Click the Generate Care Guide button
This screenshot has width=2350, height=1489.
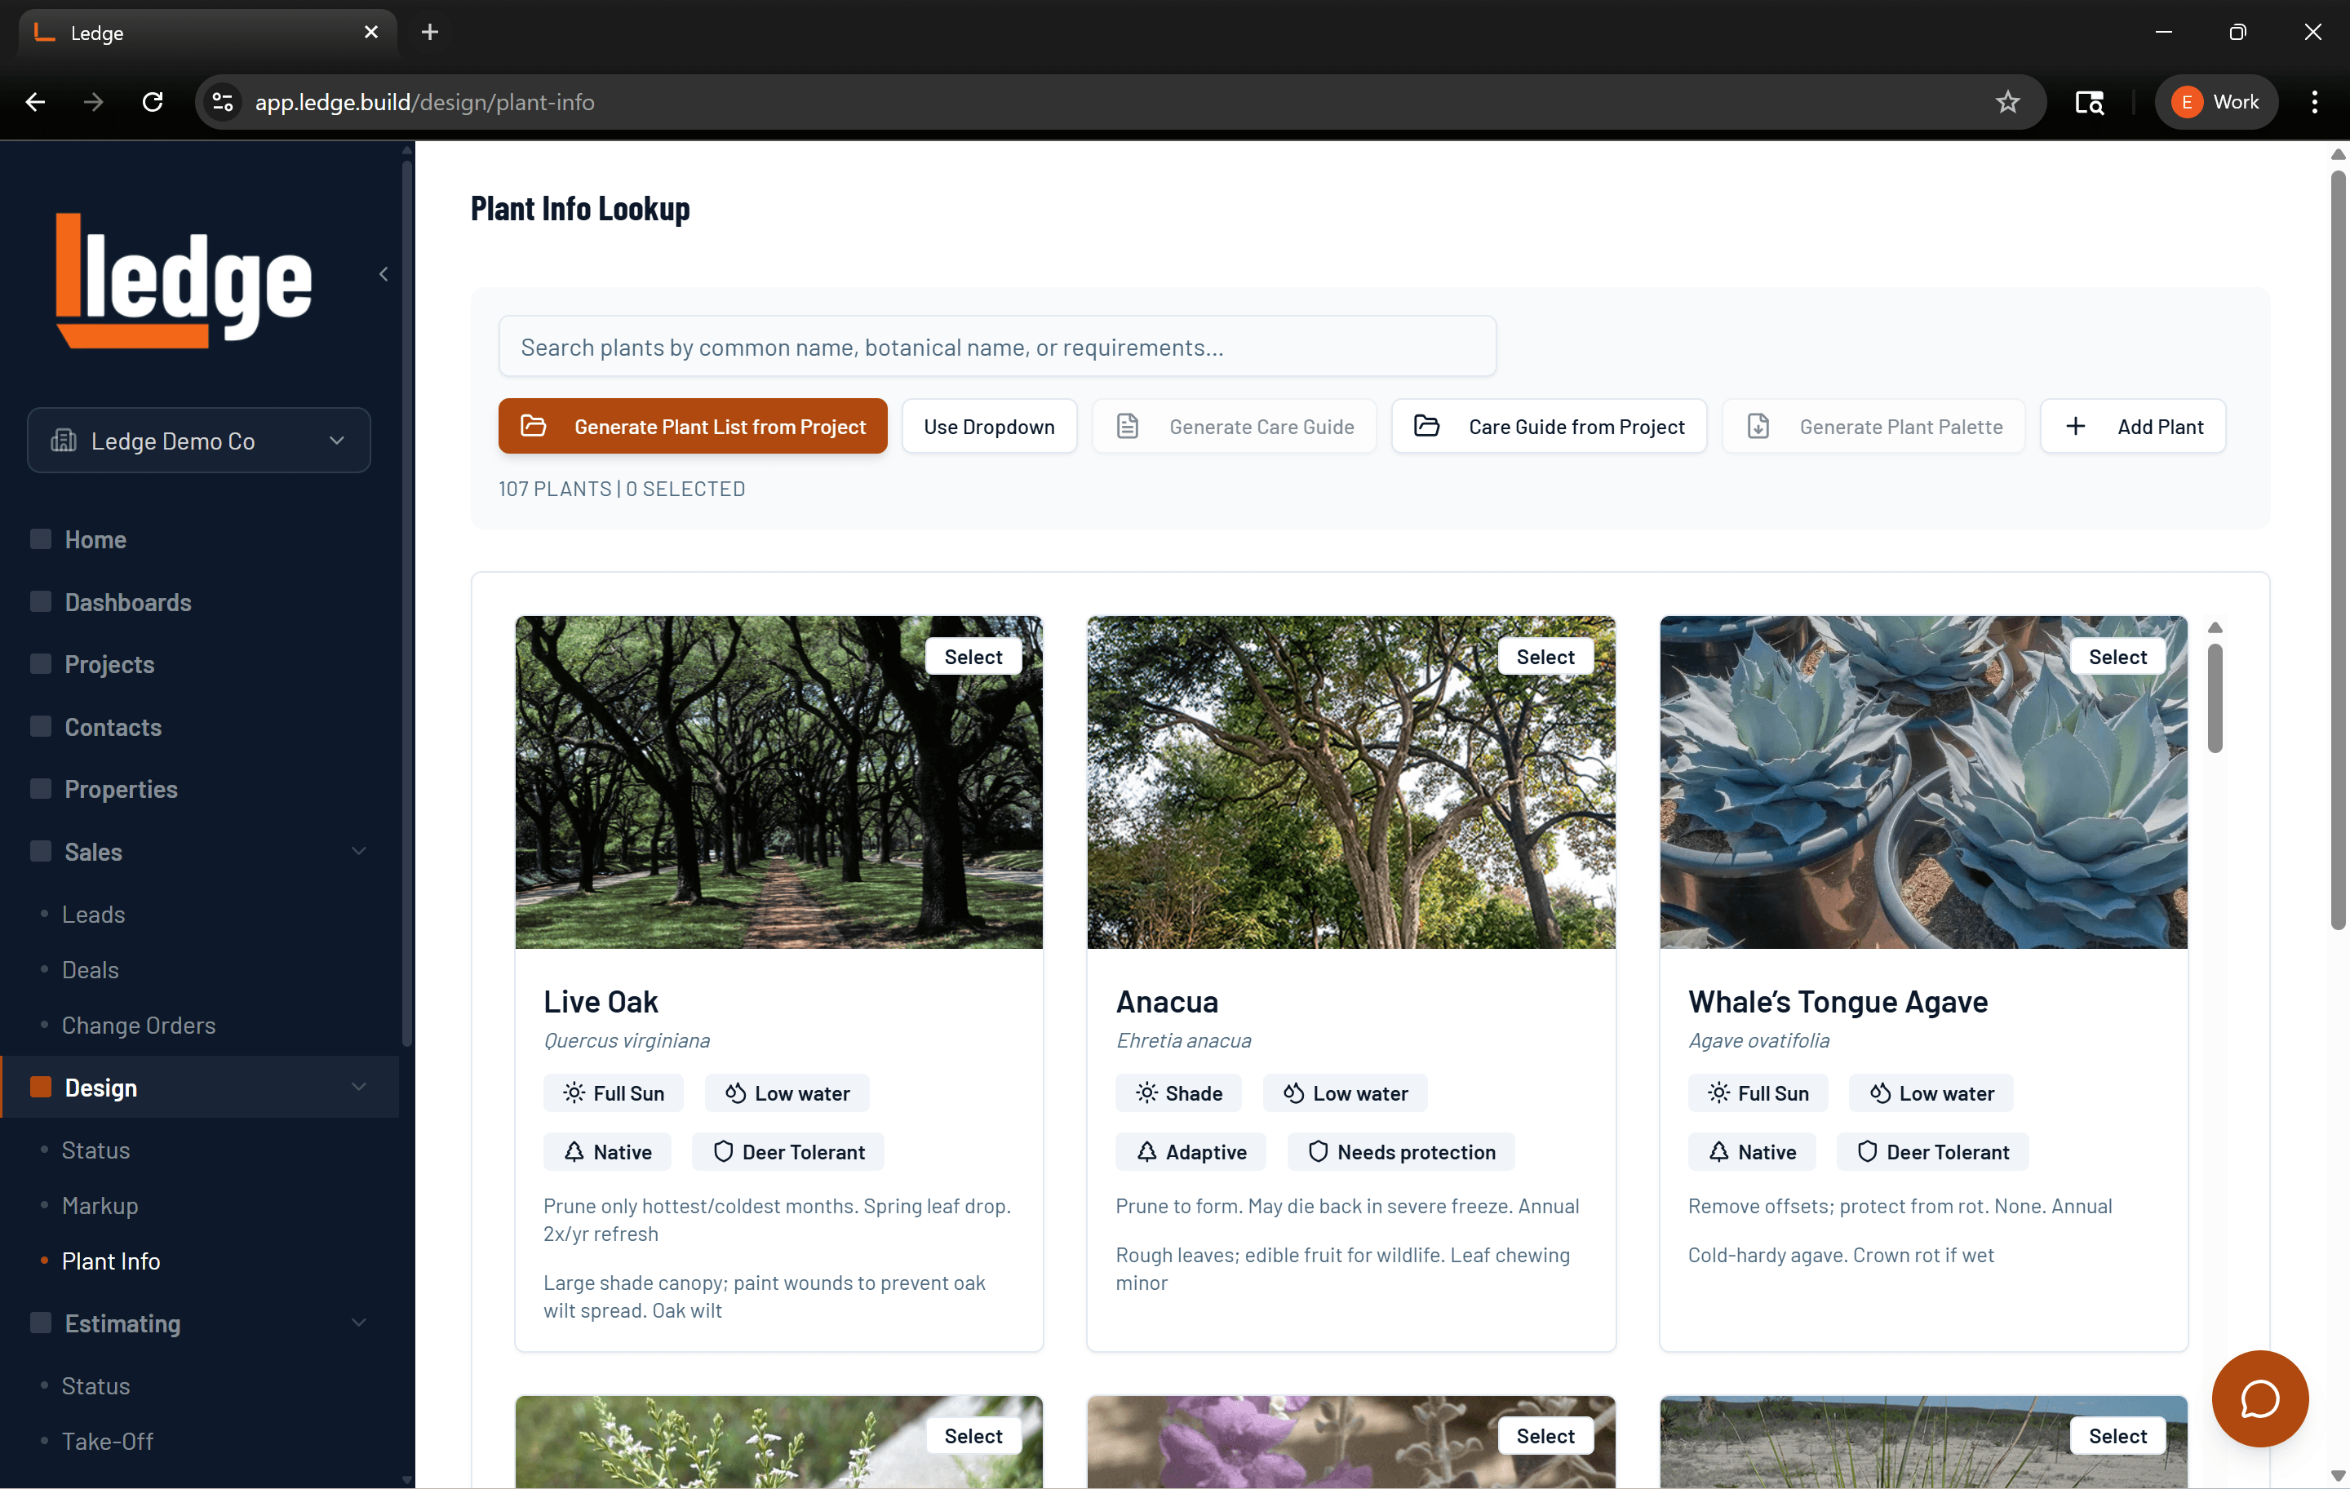(1234, 425)
